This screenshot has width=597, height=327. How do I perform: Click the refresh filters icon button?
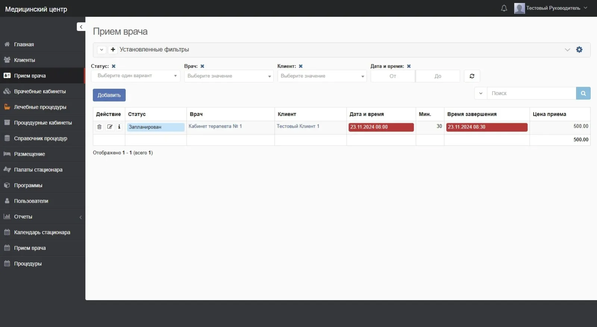(472, 76)
